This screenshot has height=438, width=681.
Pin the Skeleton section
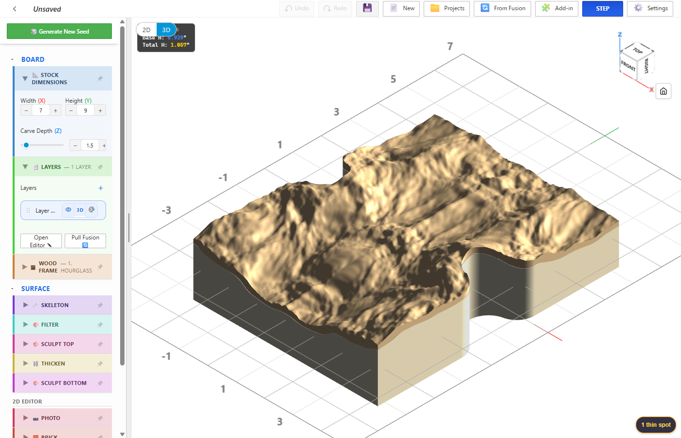[100, 305]
